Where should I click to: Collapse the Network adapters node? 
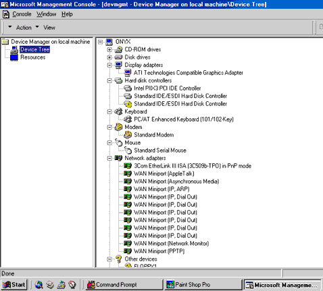109,158
